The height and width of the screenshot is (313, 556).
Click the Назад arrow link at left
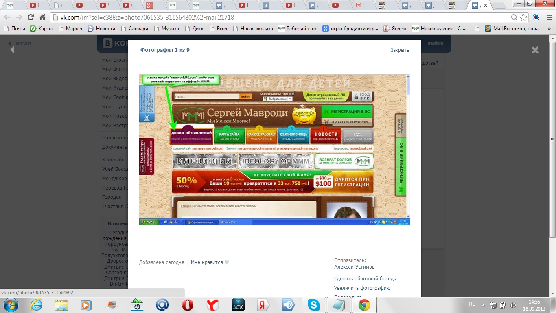click(x=20, y=44)
